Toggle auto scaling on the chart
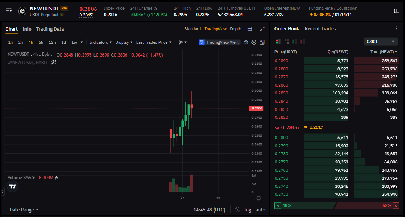 (x=260, y=210)
